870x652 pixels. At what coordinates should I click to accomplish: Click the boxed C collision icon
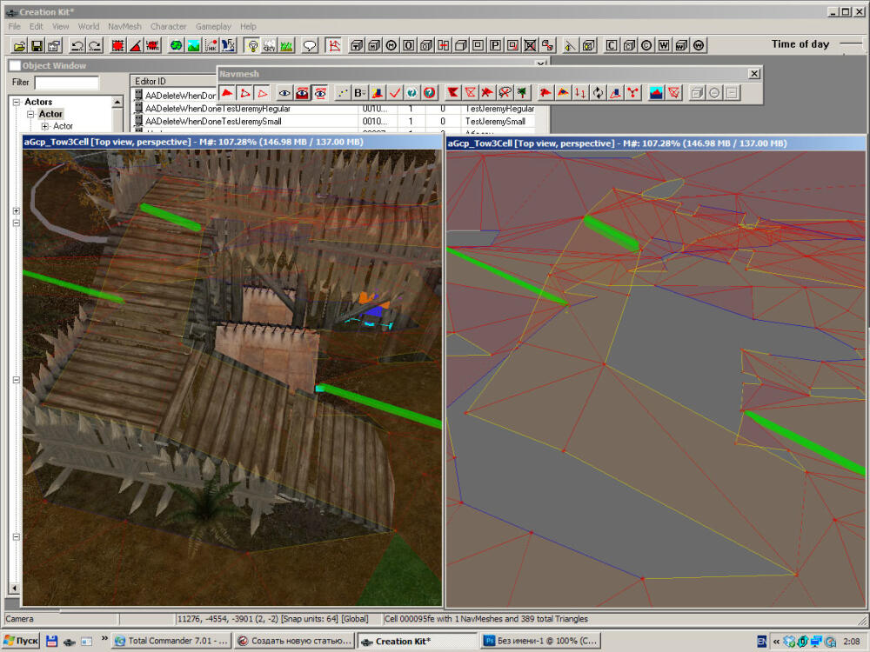612,45
